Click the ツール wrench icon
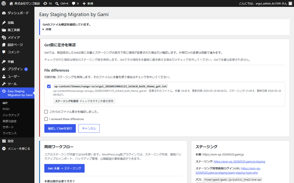294x183 pixels. (x=4, y=84)
